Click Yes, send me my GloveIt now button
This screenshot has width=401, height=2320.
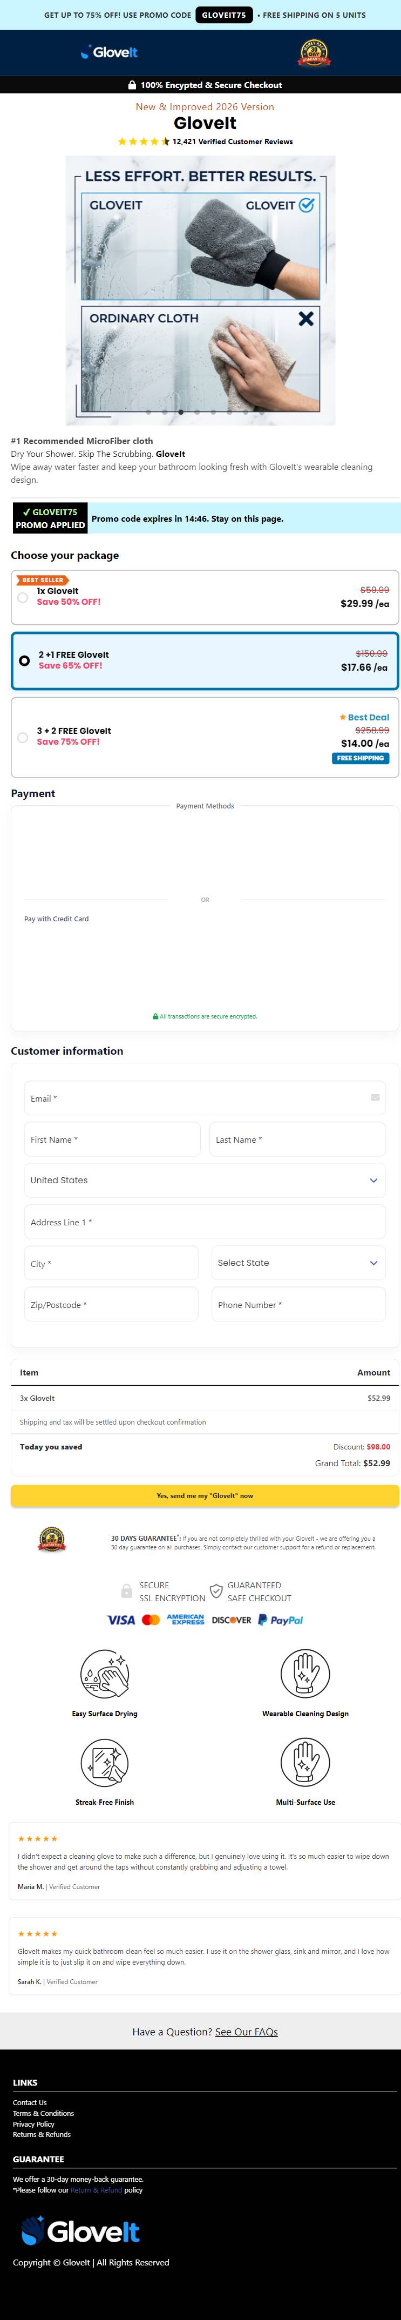click(205, 1495)
